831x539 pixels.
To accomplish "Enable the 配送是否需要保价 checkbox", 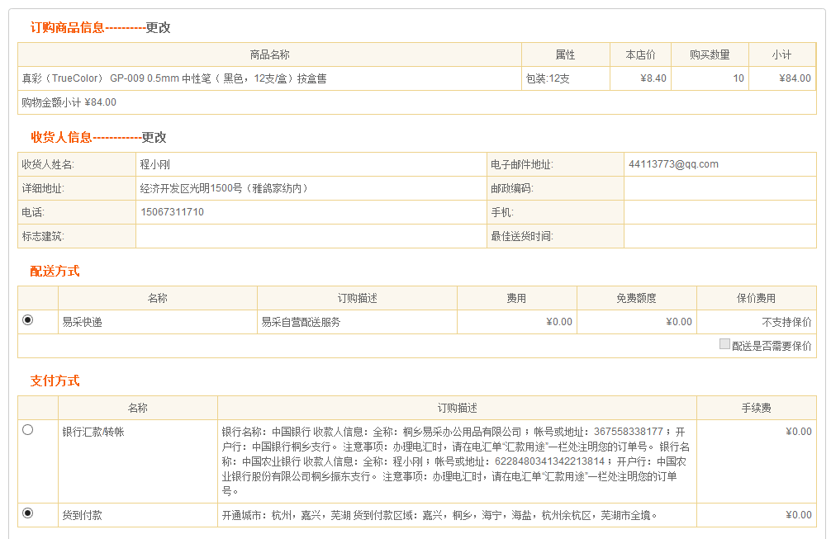I will [724, 344].
